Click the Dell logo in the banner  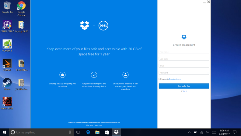tap(103, 26)
